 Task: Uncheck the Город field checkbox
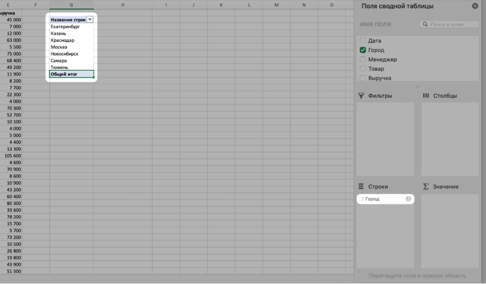pos(363,50)
